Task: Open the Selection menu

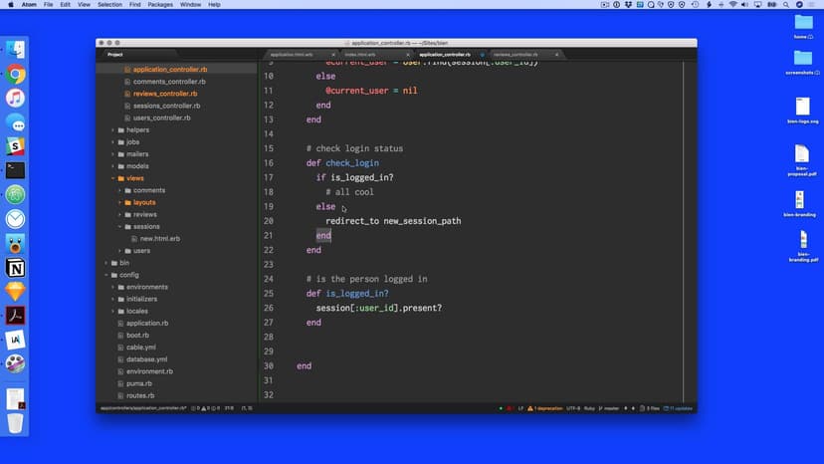Action: coord(109,5)
